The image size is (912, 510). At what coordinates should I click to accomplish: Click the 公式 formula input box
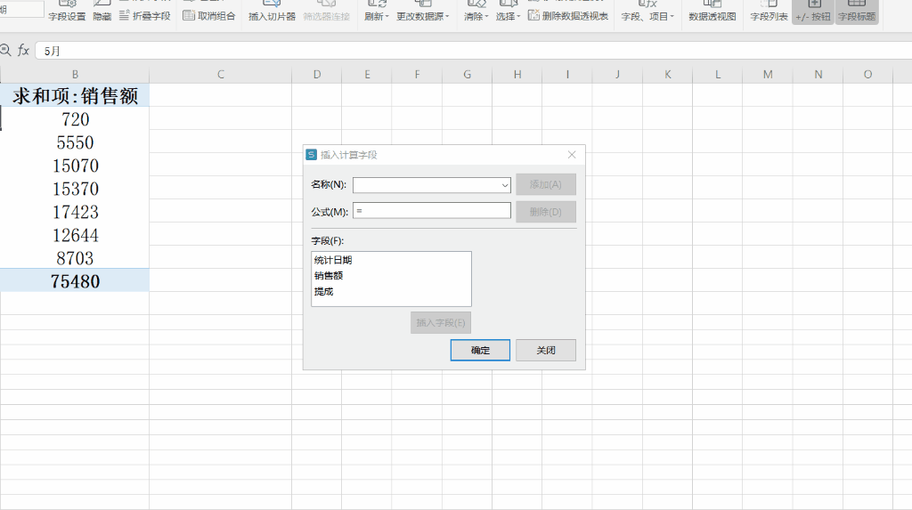click(x=432, y=211)
